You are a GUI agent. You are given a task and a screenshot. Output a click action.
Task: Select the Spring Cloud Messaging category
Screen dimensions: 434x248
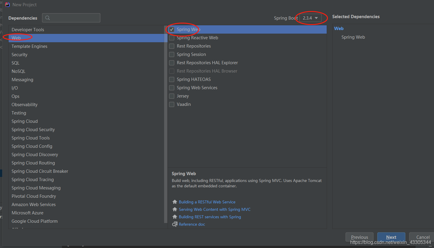(86, 188)
